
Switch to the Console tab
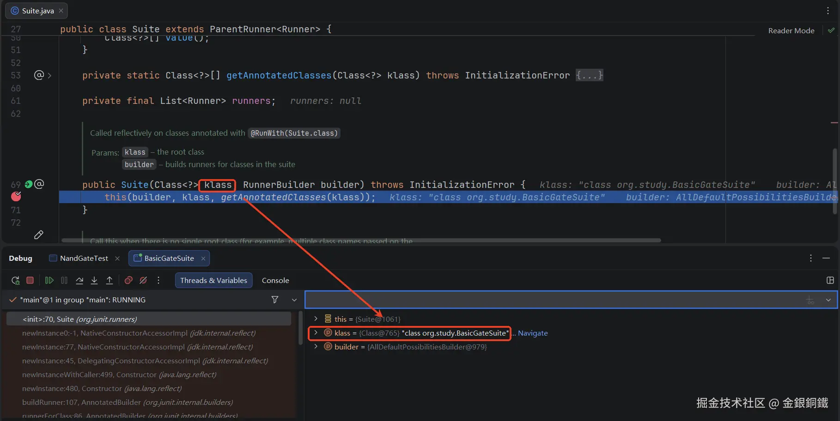[x=275, y=280]
